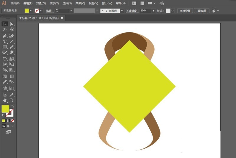Screen dimensions: 236x158
Task: Select the Eraser tool
Action: 12,52
